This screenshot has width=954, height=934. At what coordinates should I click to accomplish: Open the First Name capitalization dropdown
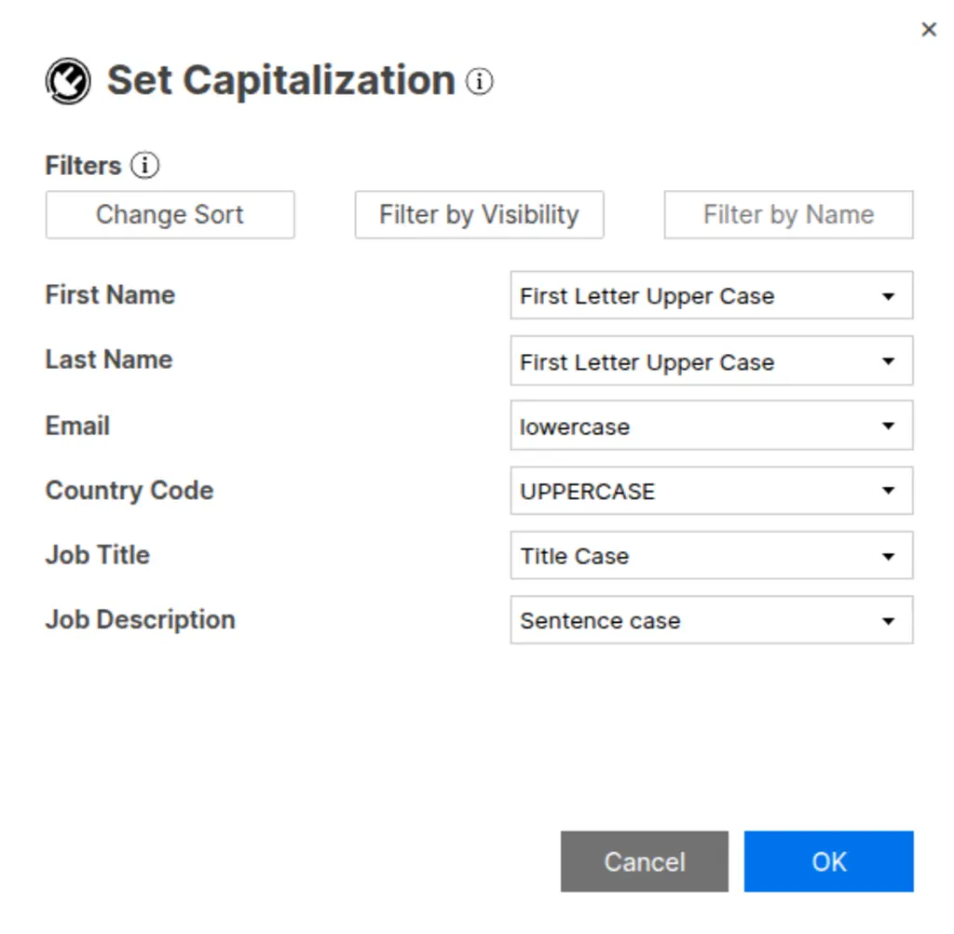(x=711, y=296)
